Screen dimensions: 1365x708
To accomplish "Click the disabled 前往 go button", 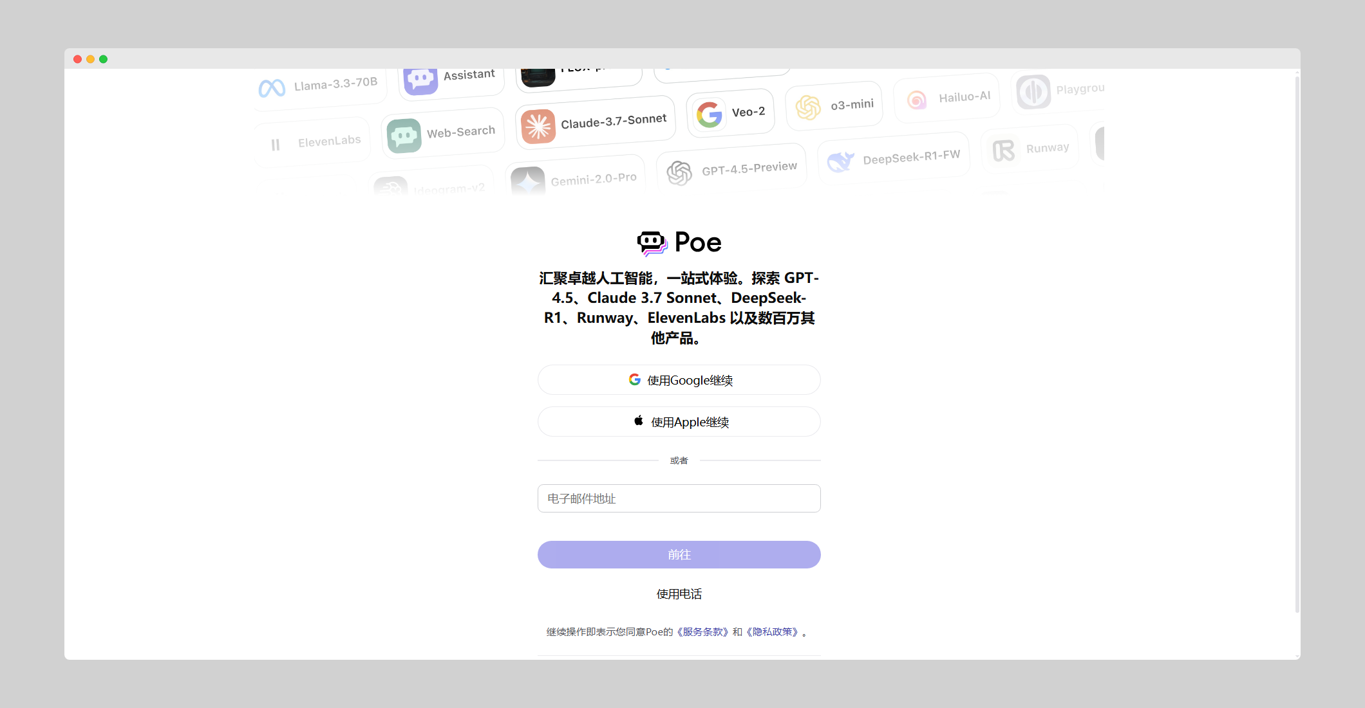I will pyautogui.click(x=679, y=554).
